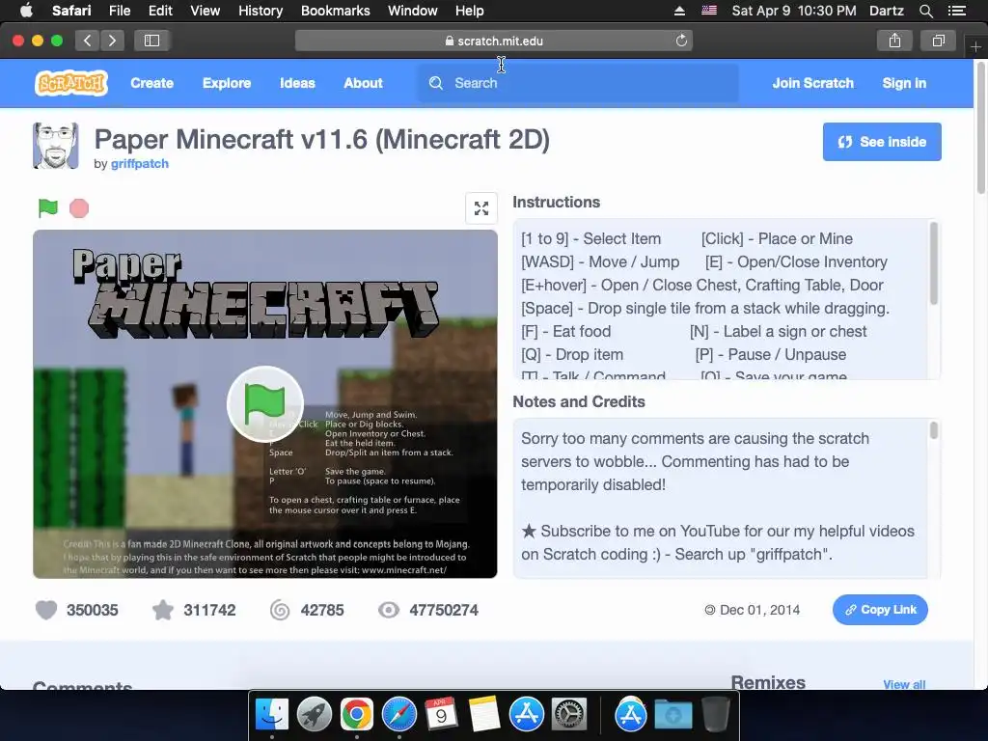
Task: Click Instructions box scrollbar
Action: coord(934,263)
